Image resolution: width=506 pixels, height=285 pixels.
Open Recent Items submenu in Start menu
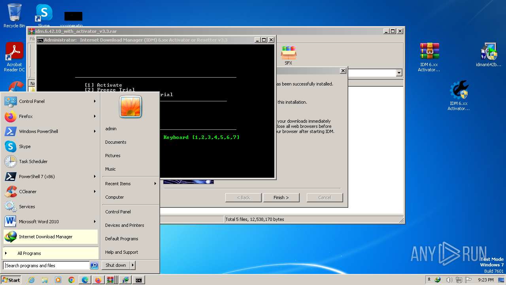130,184
